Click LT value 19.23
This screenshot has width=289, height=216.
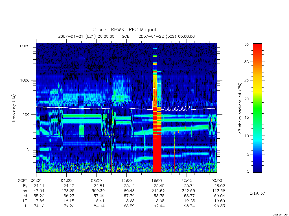pos(189,201)
